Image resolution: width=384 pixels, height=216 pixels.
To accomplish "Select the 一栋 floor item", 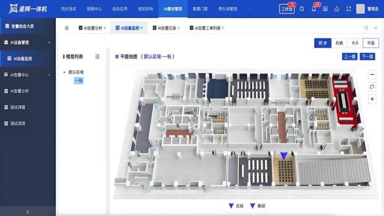I will [78, 81].
